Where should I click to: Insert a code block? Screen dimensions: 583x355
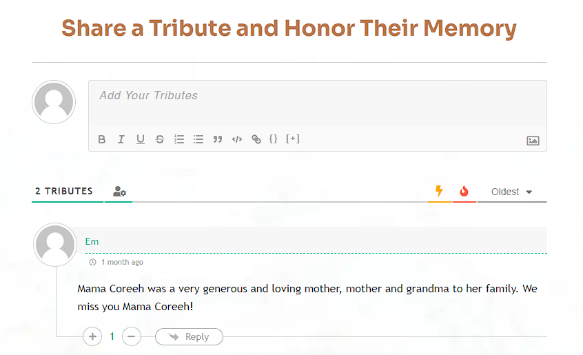click(237, 139)
